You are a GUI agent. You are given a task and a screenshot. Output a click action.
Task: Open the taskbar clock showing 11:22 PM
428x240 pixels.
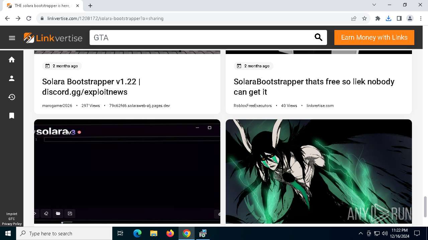[399, 233]
